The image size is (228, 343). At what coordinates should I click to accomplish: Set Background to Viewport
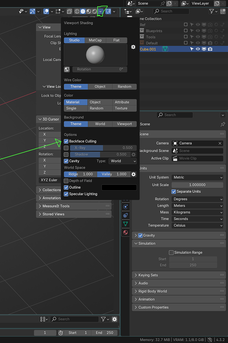(125, 124)
